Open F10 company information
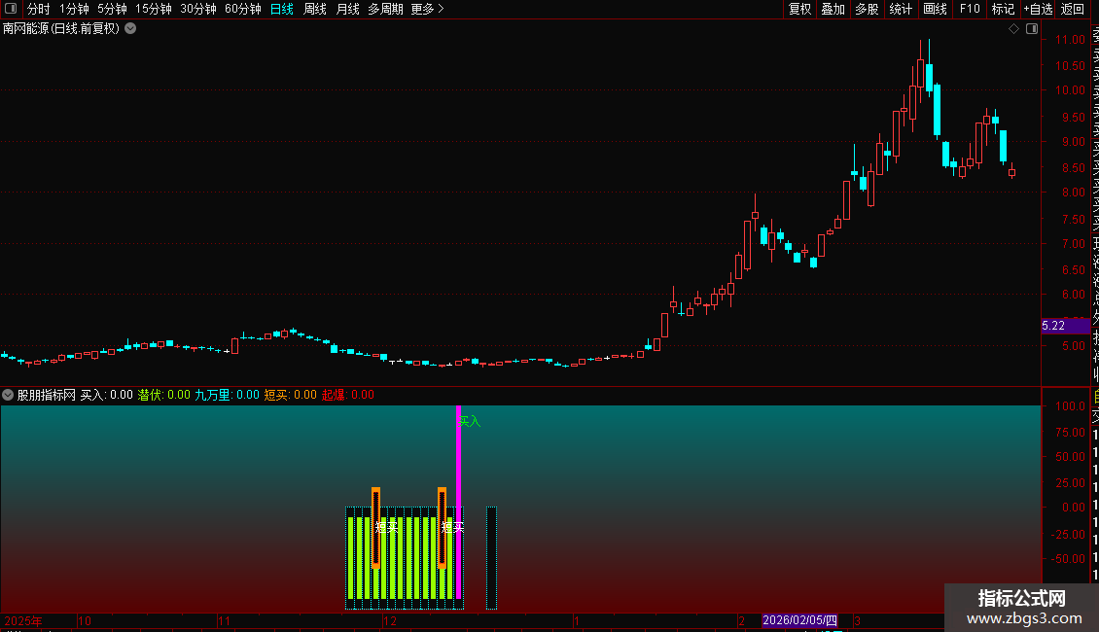This screenshot has height=632, width=1099. coord(970,9)
